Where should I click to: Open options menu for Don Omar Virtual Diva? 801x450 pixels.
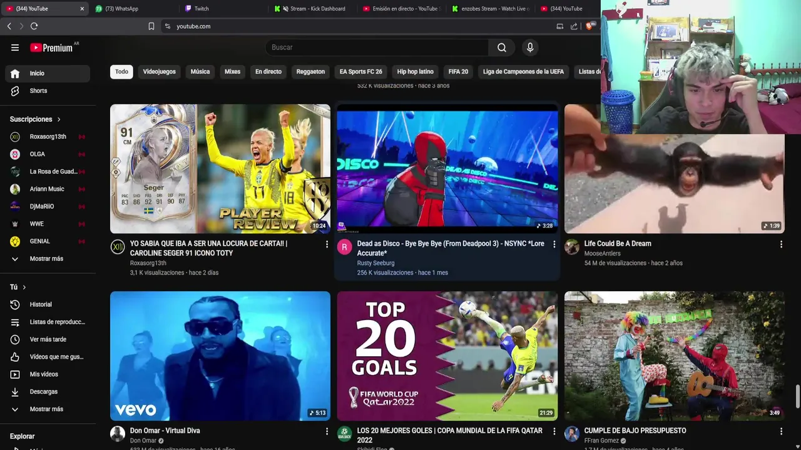[x=327, y=431]
